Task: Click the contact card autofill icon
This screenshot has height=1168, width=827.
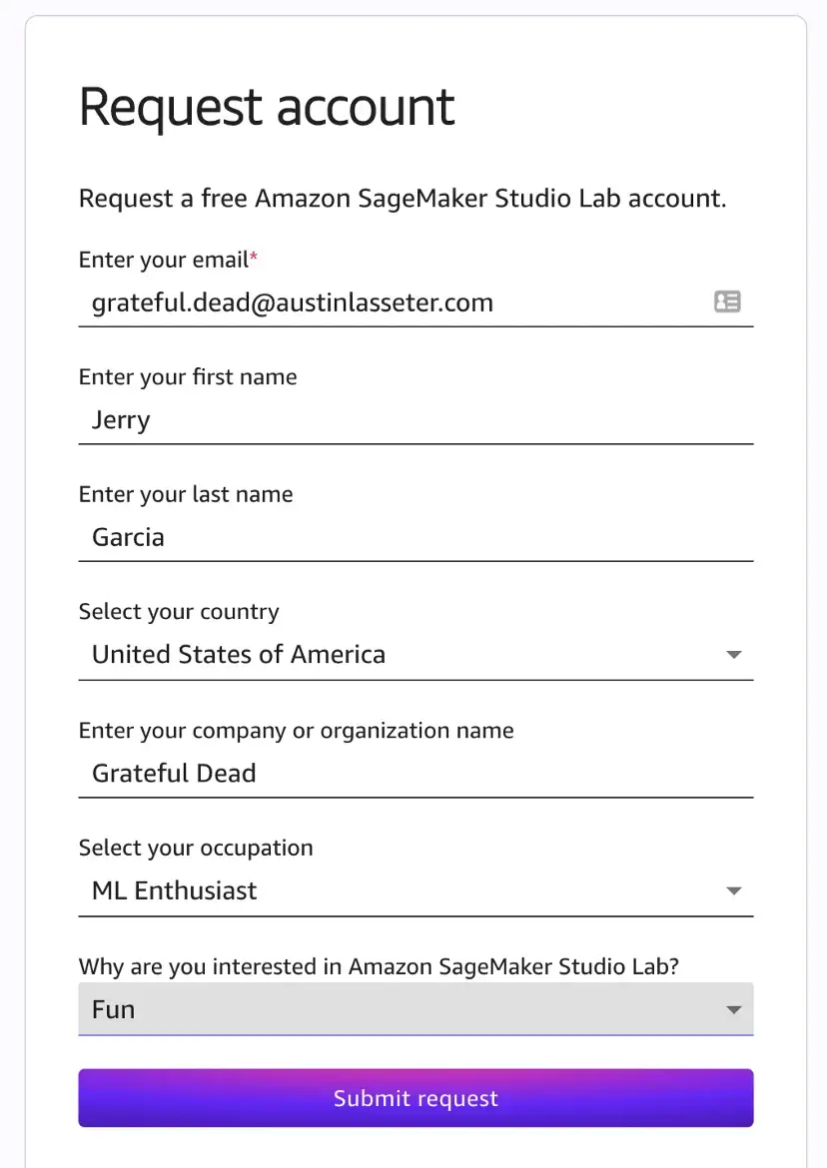Action: click(727, 301)
